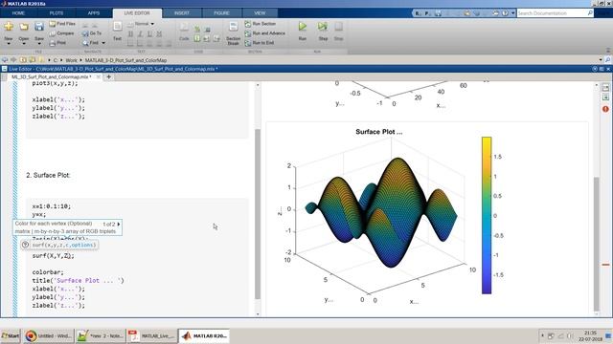Show next function hint (1 of 2 arrow)

click(119, 225)
